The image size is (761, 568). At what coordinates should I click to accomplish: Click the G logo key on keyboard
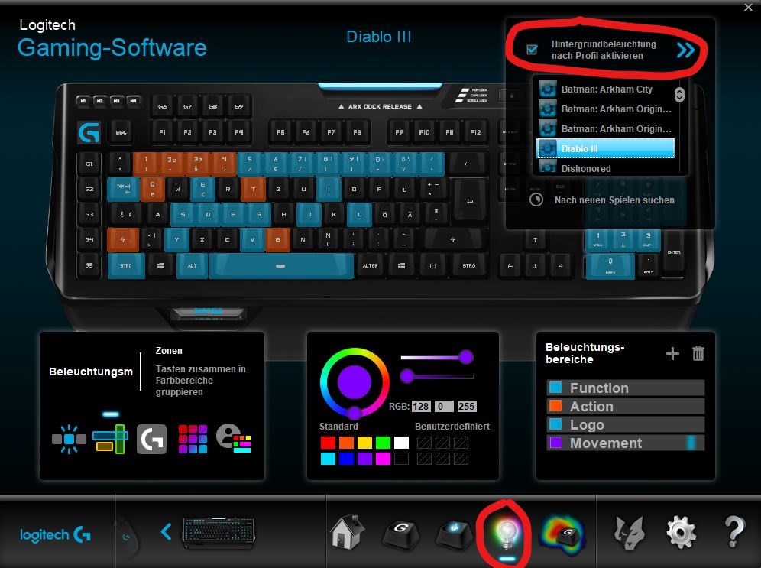89,132
